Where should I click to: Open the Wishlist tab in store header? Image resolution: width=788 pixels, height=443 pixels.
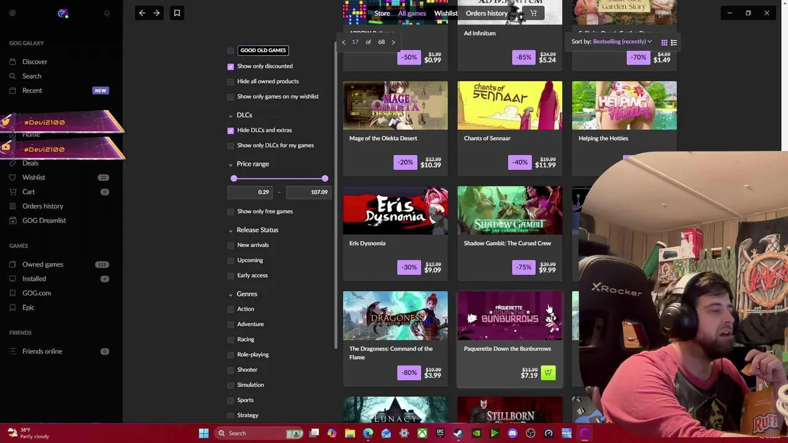(446, 14)
